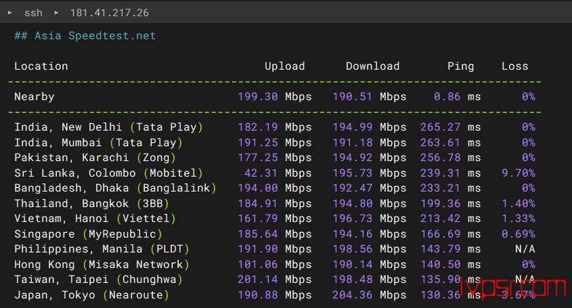Select Nearby download value 190.51

pos(353,97)
